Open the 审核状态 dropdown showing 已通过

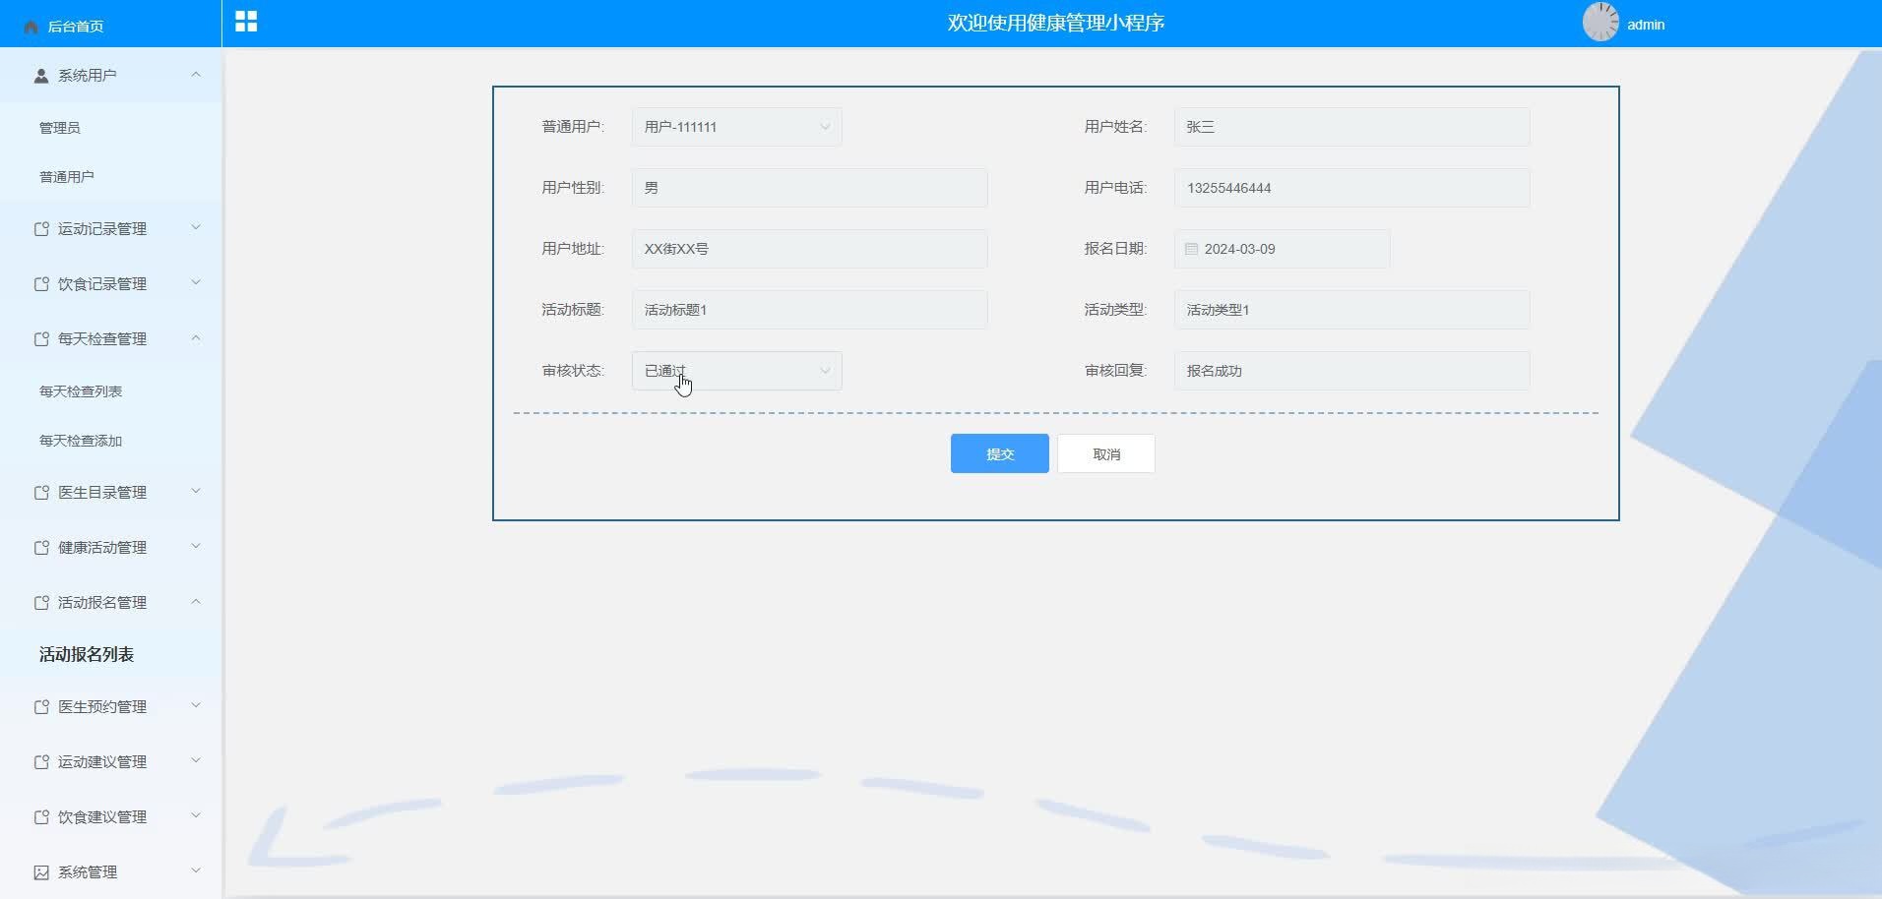point(735,371)
